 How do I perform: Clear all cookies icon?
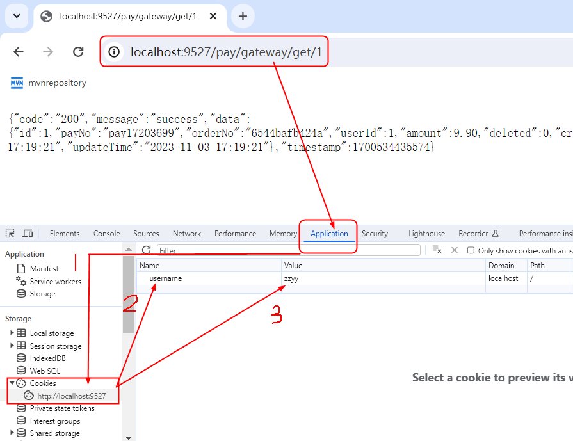click(437, 250)
